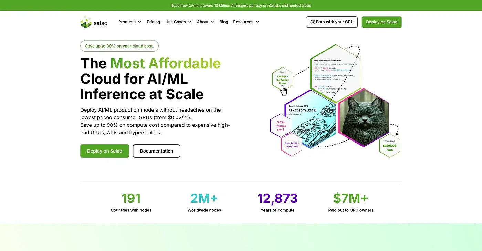Expand the Use Cases dropdown chevron
482x251 pixels.
coord(190,22)
